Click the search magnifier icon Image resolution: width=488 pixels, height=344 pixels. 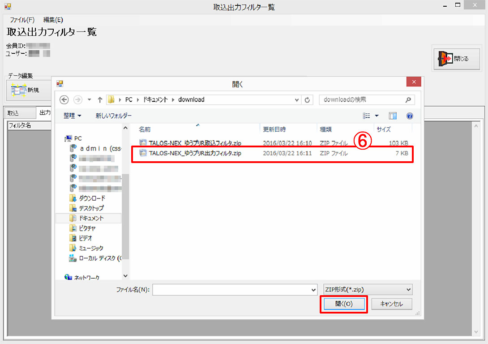(408, 99)
